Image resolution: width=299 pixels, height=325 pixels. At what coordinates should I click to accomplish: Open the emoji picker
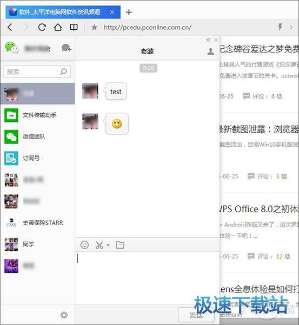pyautogui.click(x=84, y=245)
